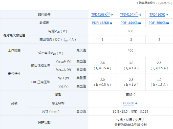Click the output current value 2
Screen dimensions: 173x129
[x=131, y=39]
